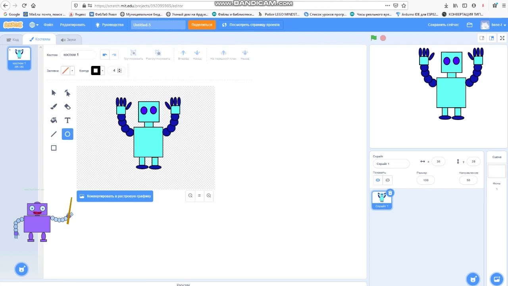Start project with the green flag

click(x=374, y=38)
